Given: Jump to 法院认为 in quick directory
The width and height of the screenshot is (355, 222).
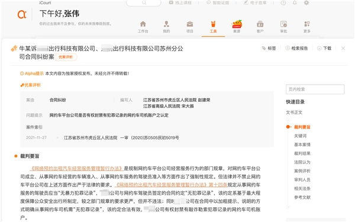Looking at the screenshot, I should (302, 162).
